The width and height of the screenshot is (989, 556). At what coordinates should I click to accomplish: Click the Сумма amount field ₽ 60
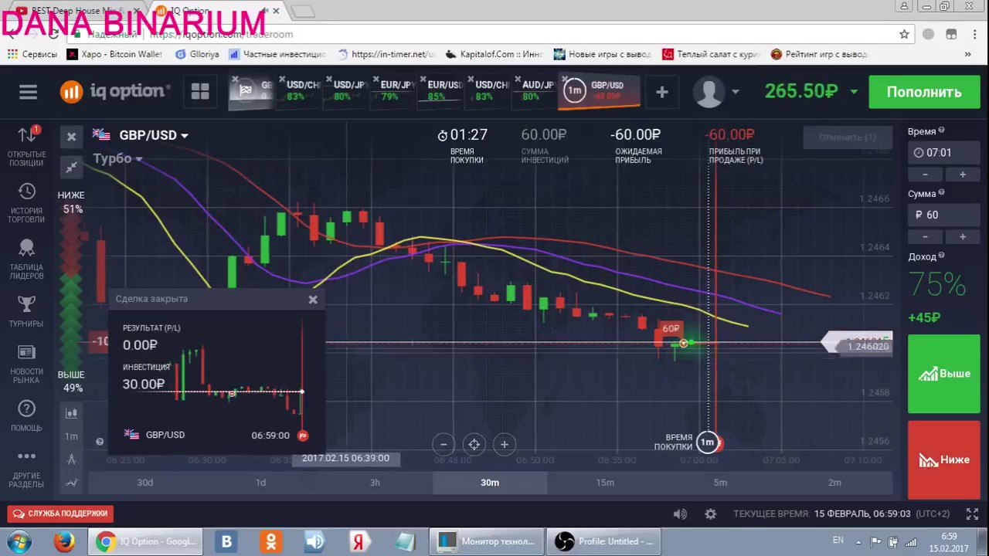pyautogui.click(x=943, y=215)
